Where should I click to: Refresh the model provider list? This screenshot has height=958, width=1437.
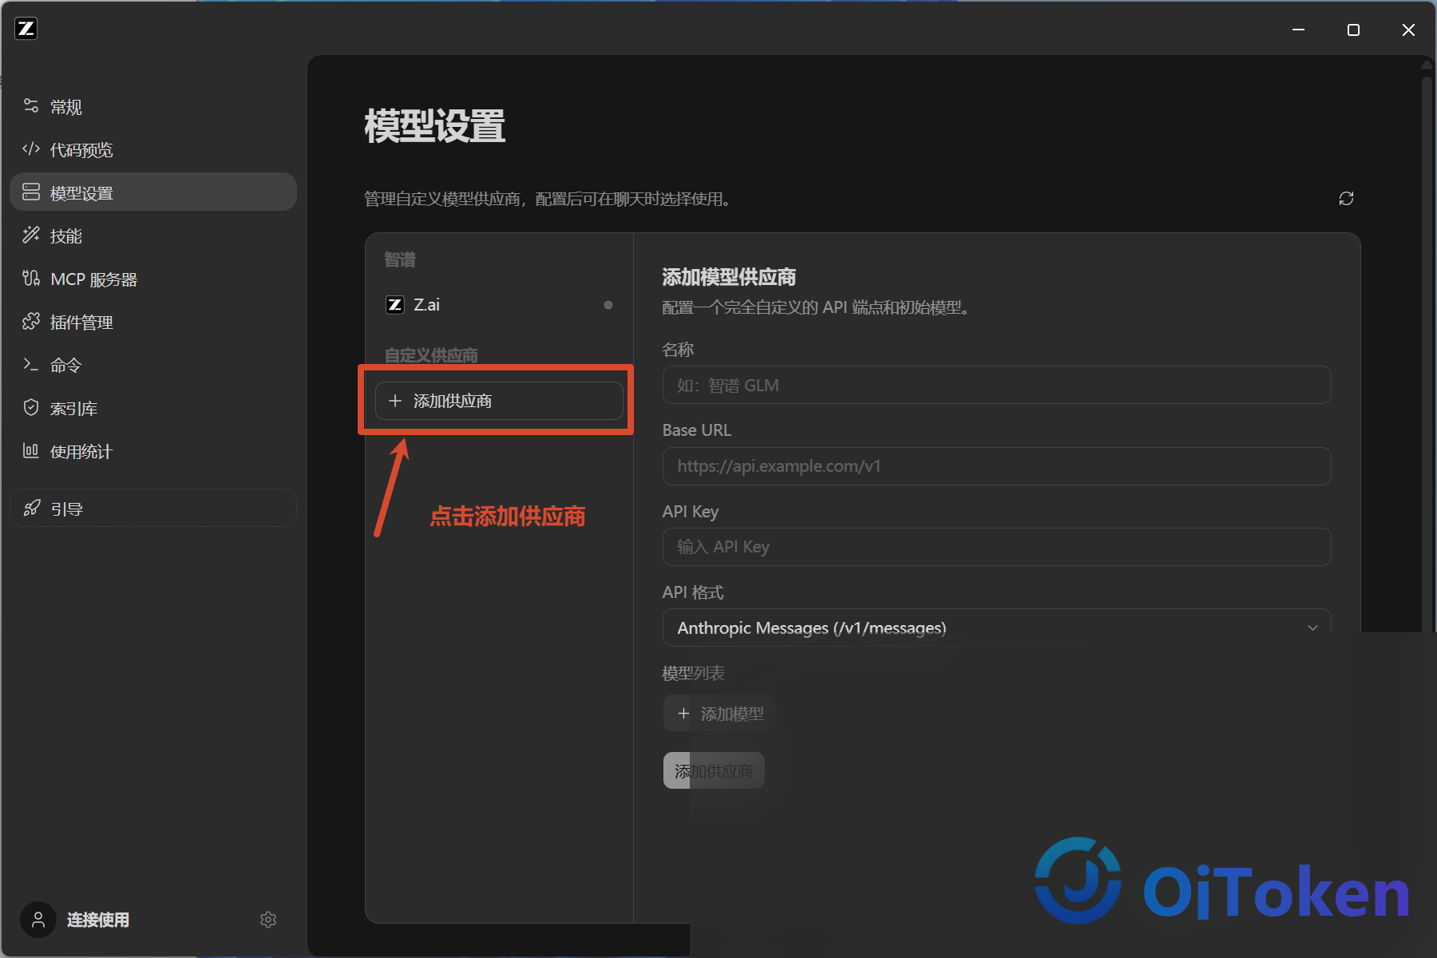click(1346, 198)
